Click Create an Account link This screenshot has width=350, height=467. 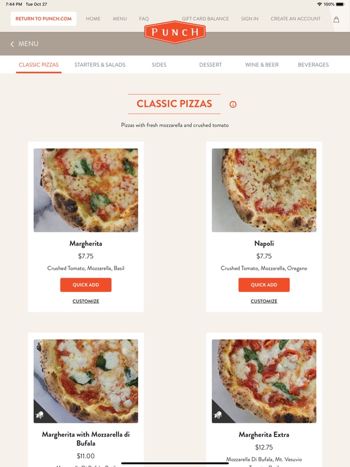pyautogui.click(x=296, y=19)
